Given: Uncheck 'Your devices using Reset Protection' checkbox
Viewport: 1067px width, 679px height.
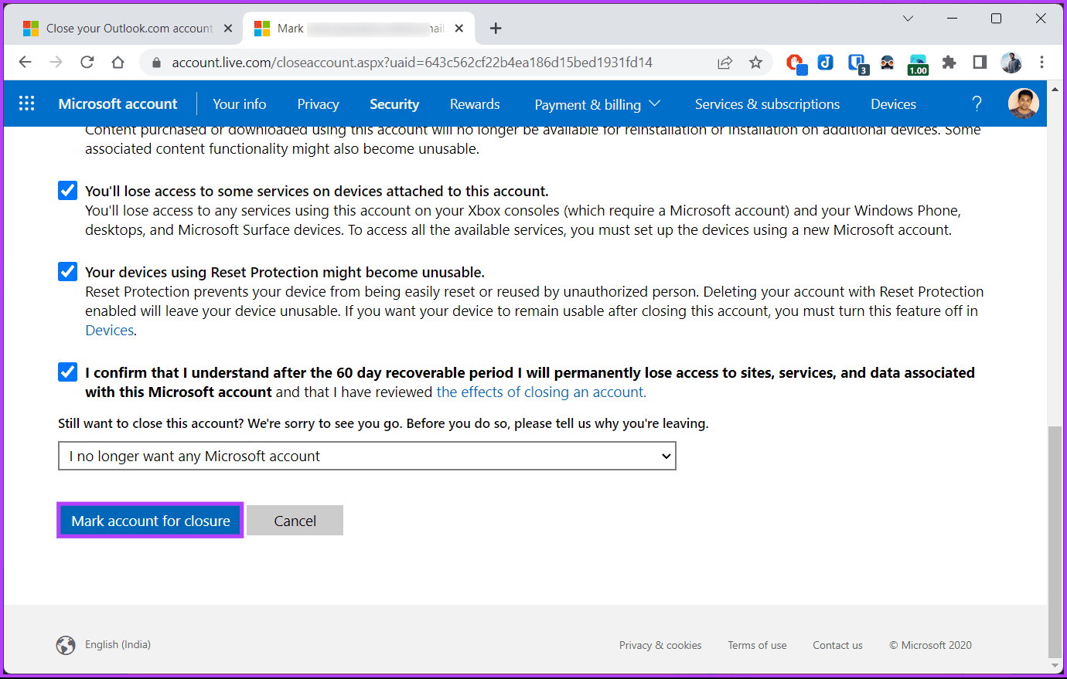Looking at the screenshot, I should click(x=68, y=272).
